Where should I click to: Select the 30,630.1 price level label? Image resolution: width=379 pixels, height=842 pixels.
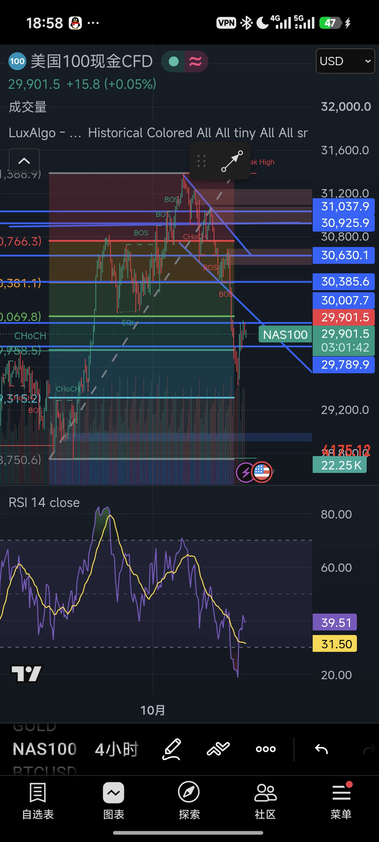(344, 255)
